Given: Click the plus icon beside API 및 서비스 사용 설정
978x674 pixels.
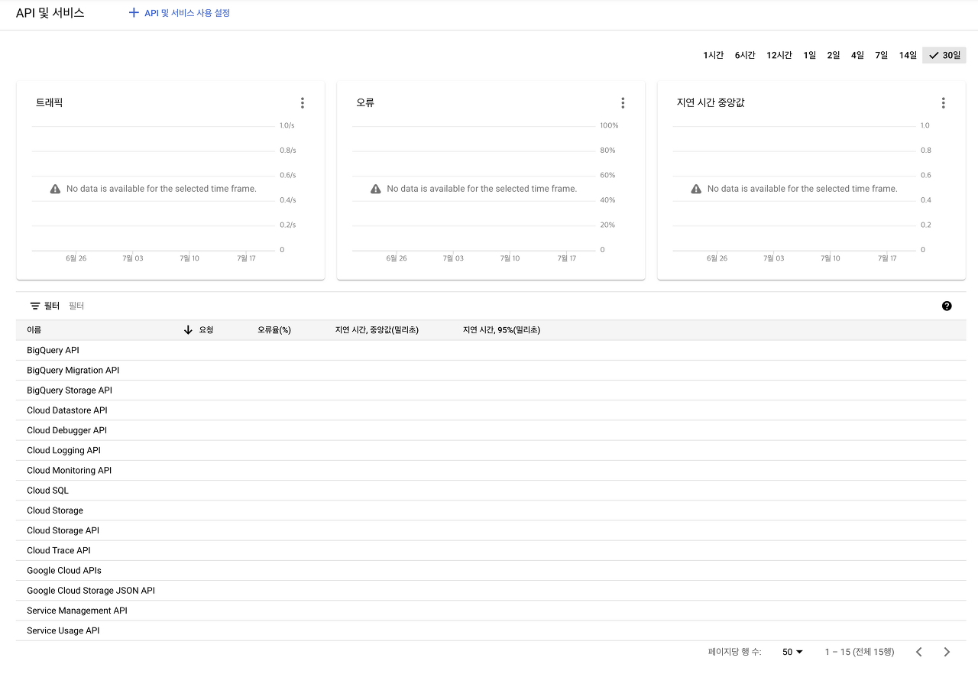Looking at the screenshot, I should click(x=134, y=13).
